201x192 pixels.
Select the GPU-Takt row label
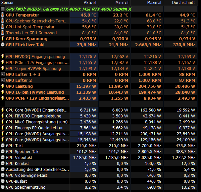tap(15, 145)
